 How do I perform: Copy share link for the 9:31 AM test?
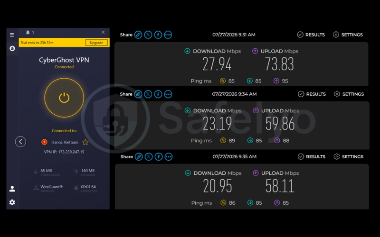[x=138, y=35]
